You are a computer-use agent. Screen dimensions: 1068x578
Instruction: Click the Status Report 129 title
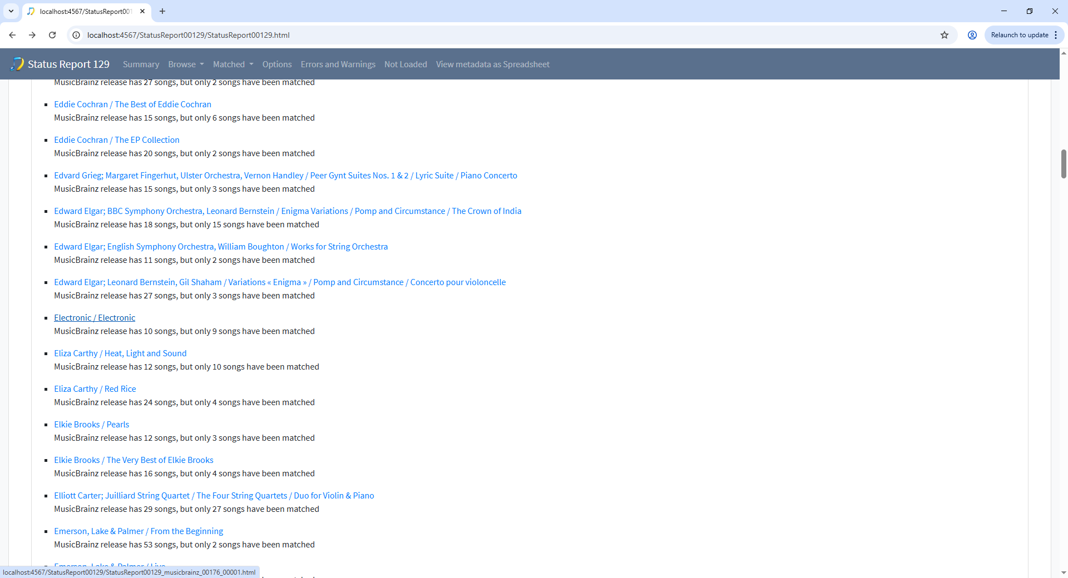point(68,64)
